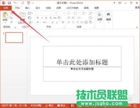The width and height of the screenshot is (140, 108).
Task: Click the Decrease Indent icon
Action: [69, 18]
